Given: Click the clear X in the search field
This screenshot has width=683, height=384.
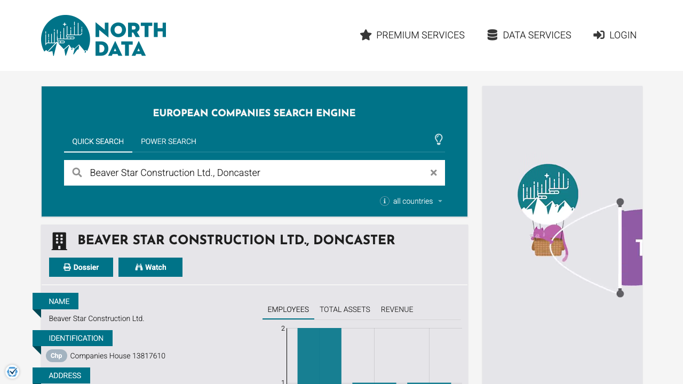Looking at the screenshot, I should coord(433,172).
